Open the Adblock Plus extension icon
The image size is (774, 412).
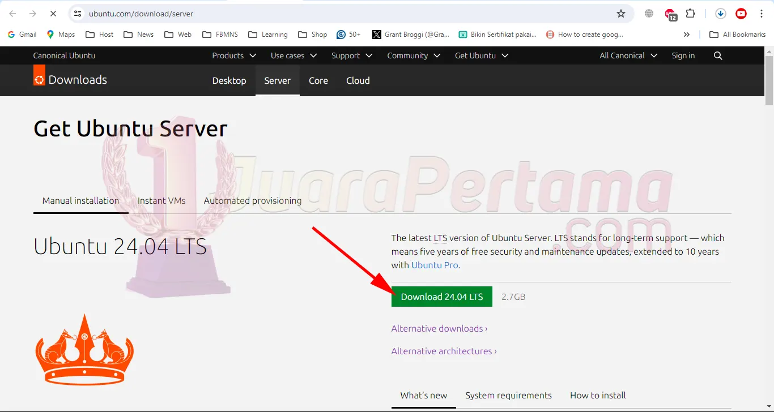[x=670, y=14]
